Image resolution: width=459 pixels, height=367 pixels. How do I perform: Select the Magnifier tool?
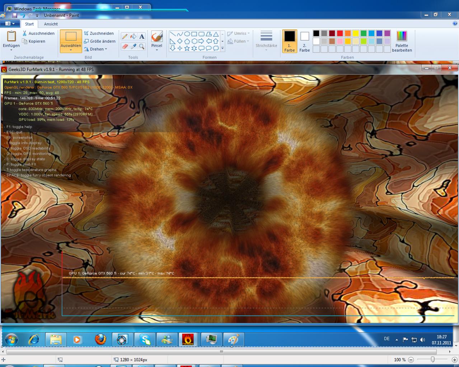[142, 46]
